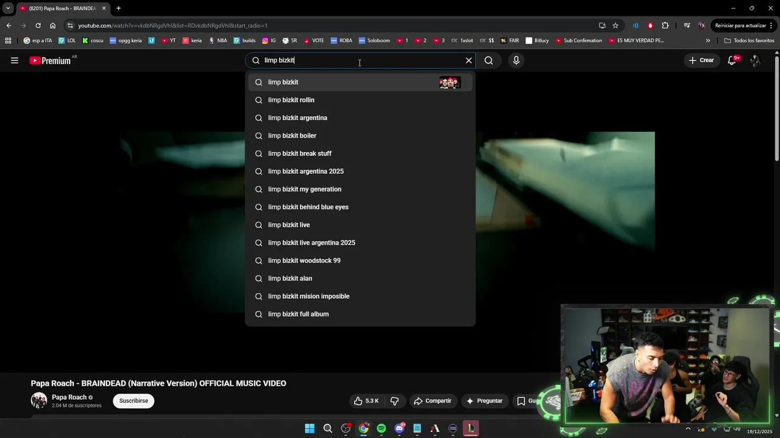Choose suggestion "limp bizkit" with thumbnail
This screenshot has width=780, height=438.
coord(360,82)
